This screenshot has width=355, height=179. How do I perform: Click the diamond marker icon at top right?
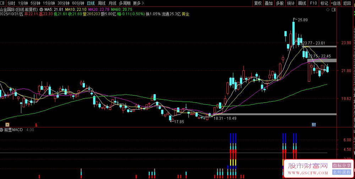(327, 10)
